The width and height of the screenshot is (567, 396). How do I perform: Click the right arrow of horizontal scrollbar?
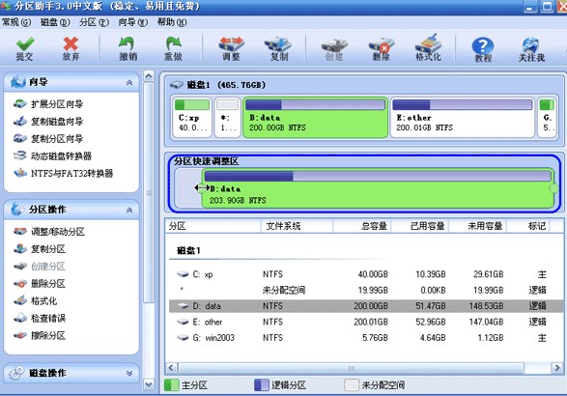557,368
